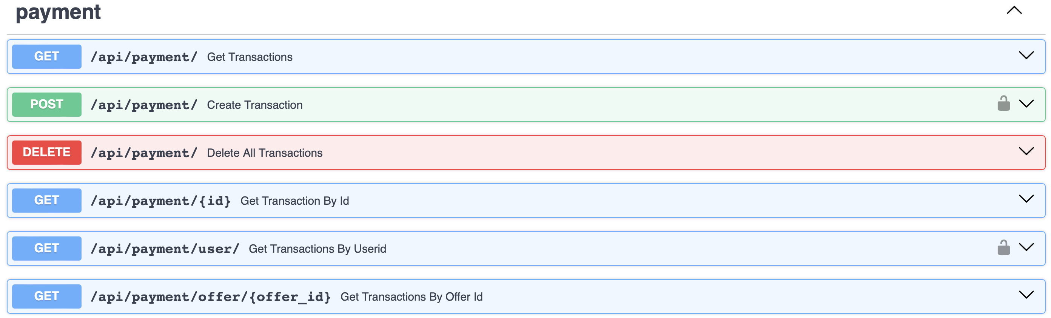Click the payment section heading

(x=59, y=12)
